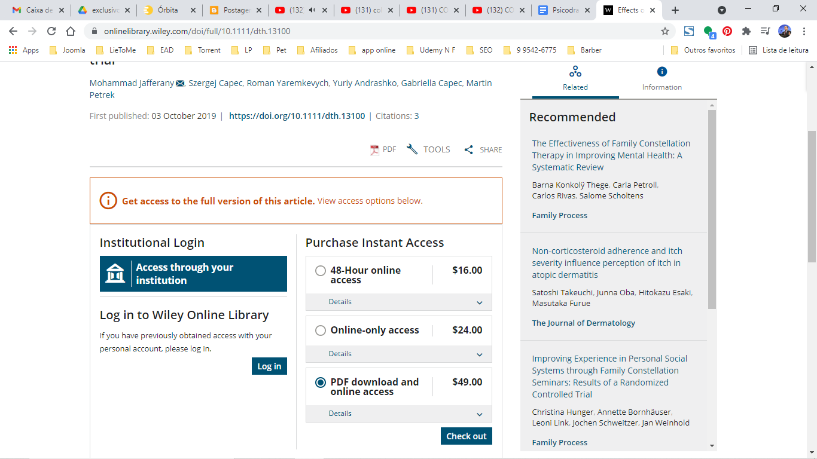Go to the browser home page

coord(71,31)
